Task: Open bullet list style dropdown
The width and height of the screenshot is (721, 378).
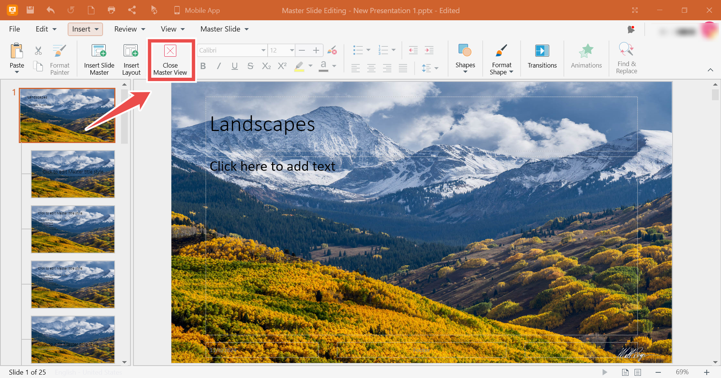Action: click(x=368, y=50)
